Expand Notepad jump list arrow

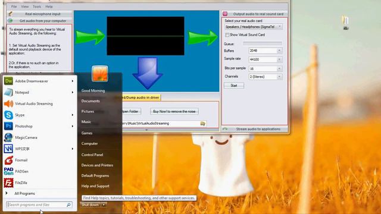[x=73, y=93]
